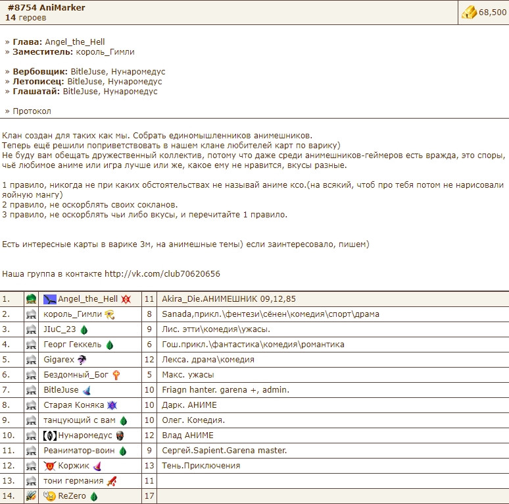Click description 'Akira_Die.АНИМЕШНИК 09,12,85'
Image resolution: width=509 pixels, height=504 pixels.
pyautogui.click(x=229, y=299)
